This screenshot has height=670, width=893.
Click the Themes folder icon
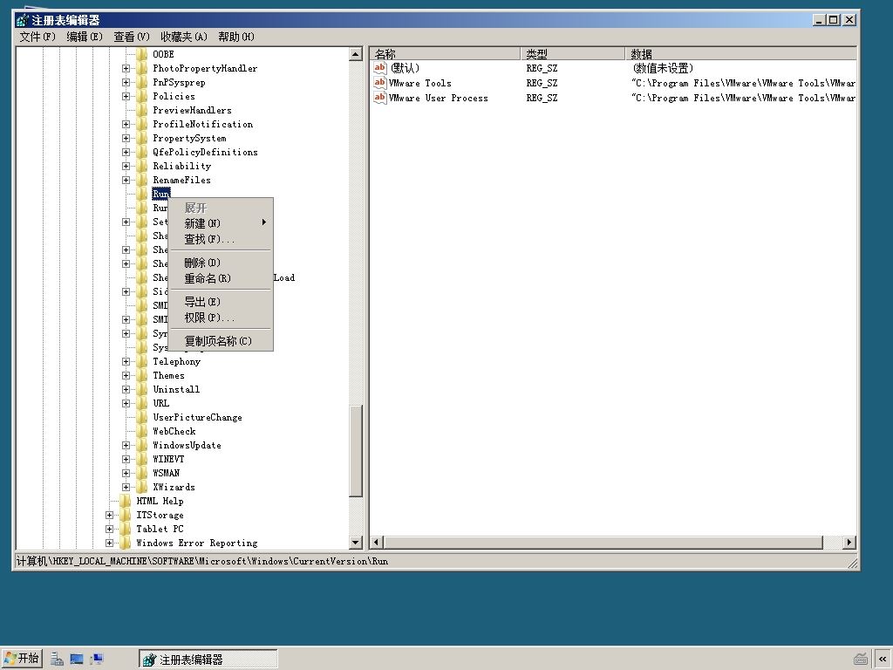pyautogui.click(x=142, y=375)
